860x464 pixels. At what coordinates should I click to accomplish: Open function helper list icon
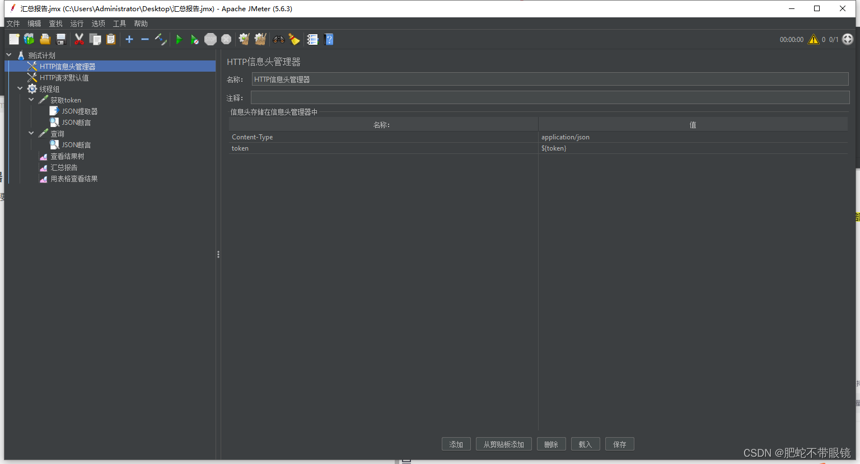click(312, 39)
